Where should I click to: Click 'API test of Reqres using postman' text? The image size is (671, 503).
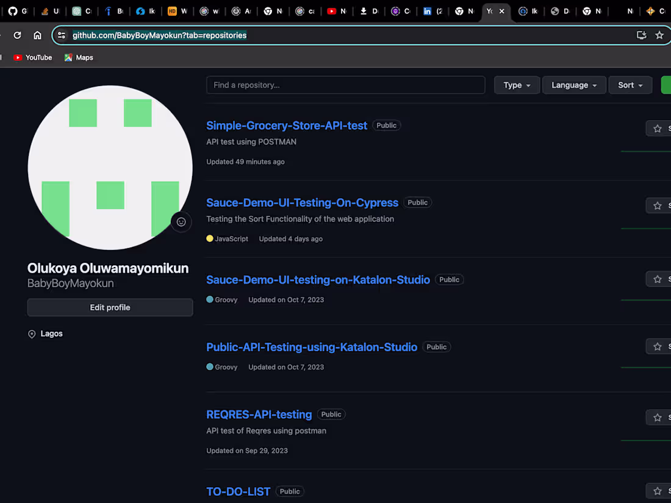pyautogui.click(x=266, y=430)
